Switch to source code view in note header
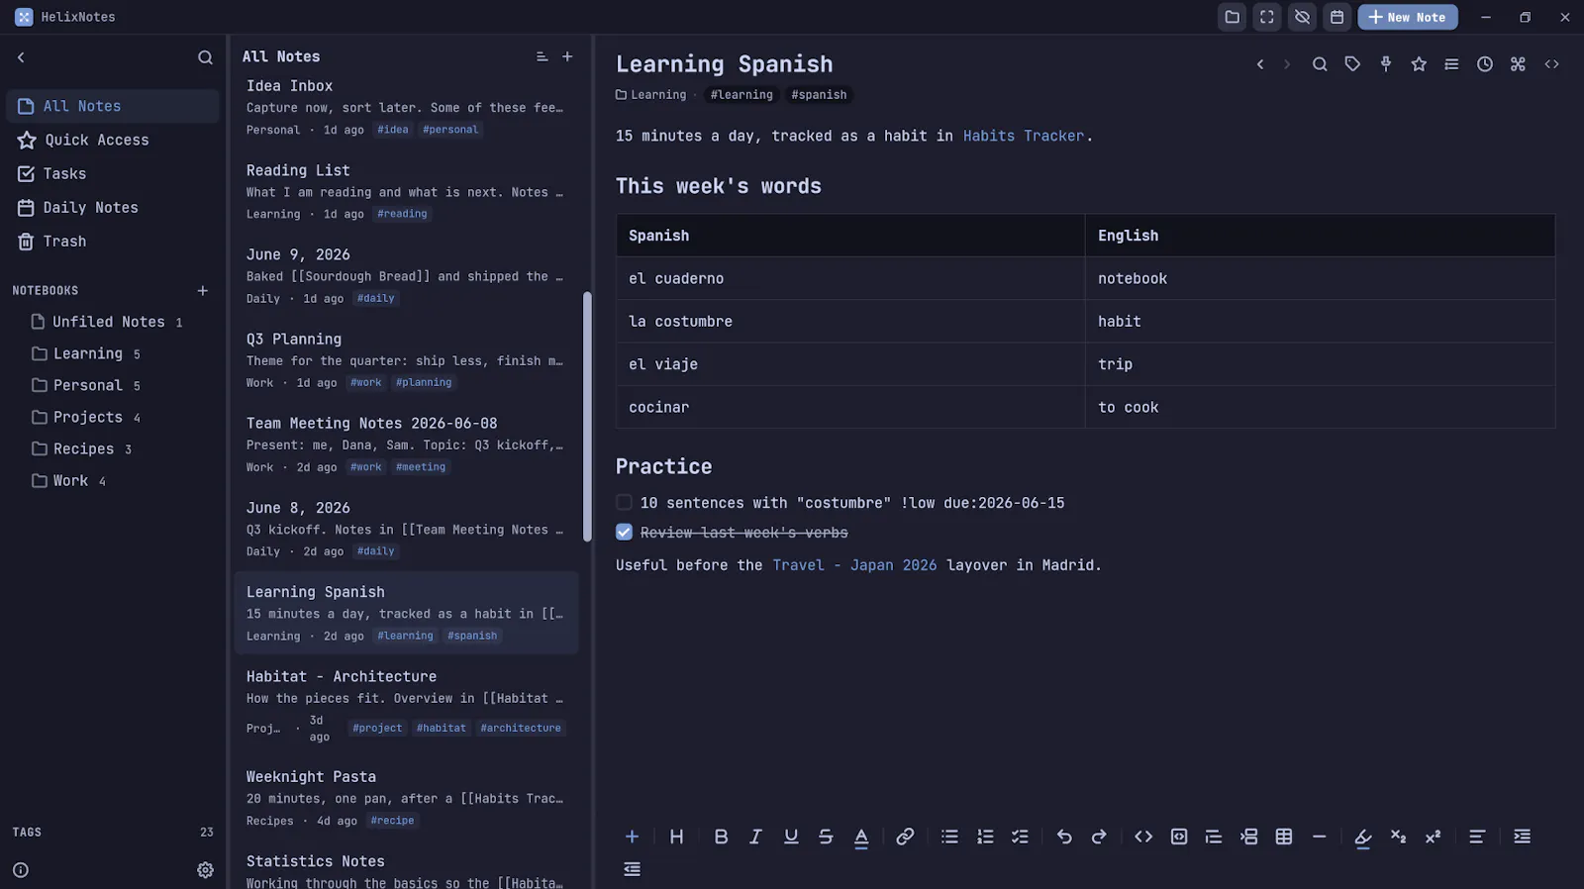The width and height of the screenshot is (1584, 889). 1551,64
